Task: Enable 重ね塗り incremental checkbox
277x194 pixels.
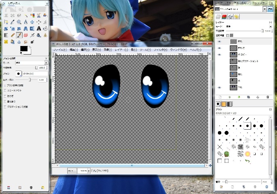Action: (5, 101)
